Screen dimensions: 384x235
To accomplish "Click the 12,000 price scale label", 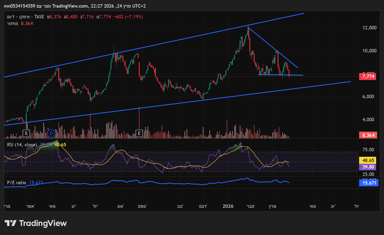I will tap(369, 28).
